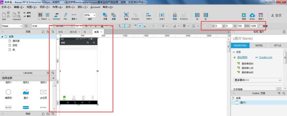
Task: Expand the 更多事件 dropdown
Action: [x=257, y=80]
